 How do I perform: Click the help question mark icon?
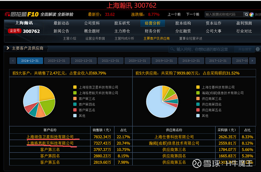coord(257,50)
